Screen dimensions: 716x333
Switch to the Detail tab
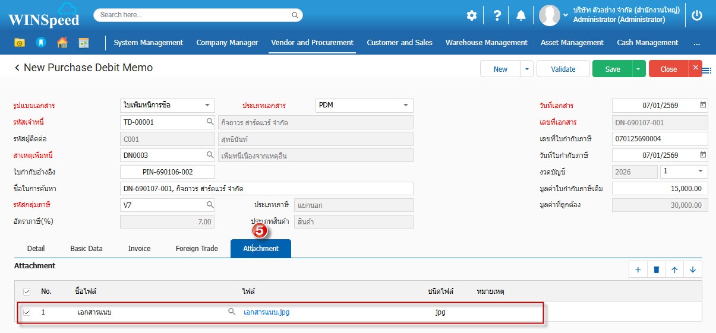[36, 249]
